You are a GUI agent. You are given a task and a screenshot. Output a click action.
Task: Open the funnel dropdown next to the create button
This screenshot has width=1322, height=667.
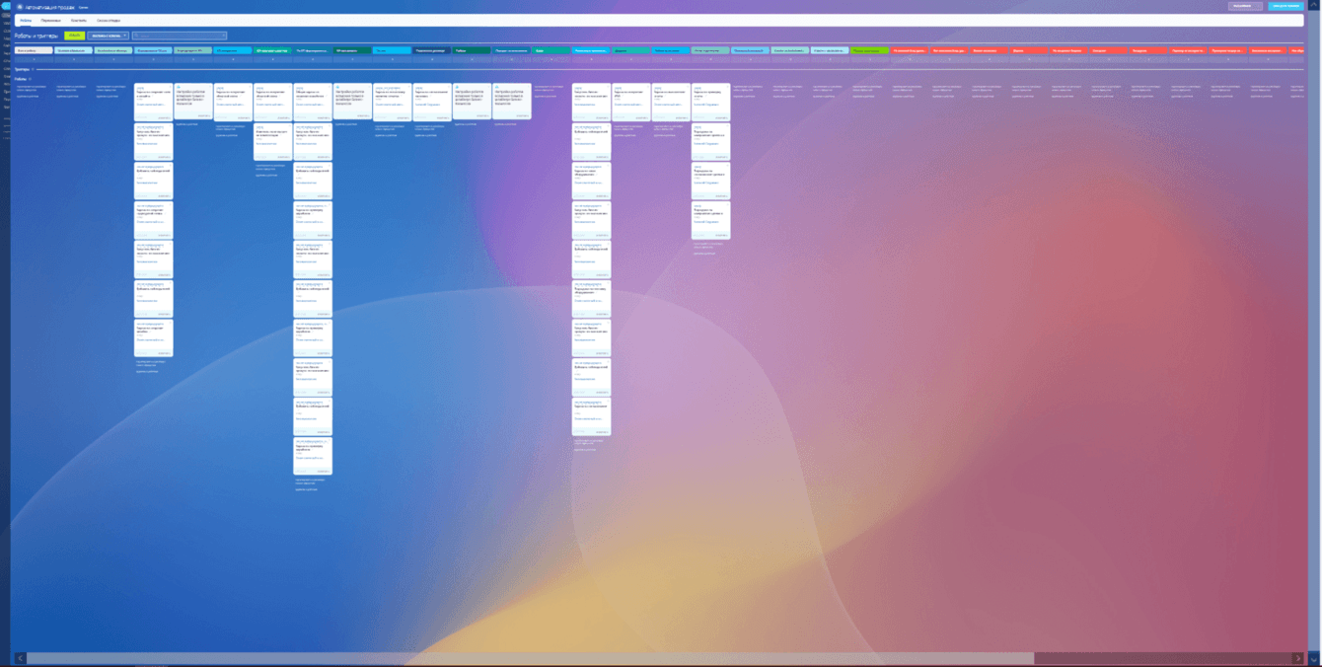point(108,36)
